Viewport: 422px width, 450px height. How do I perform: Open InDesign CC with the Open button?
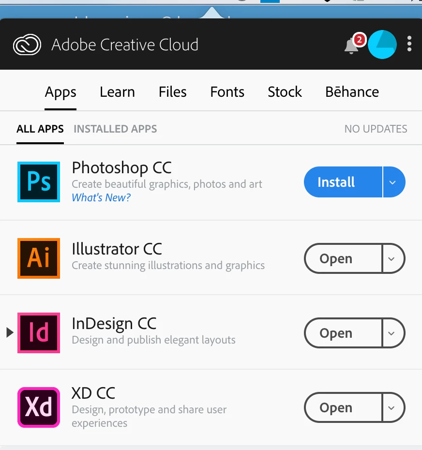[343, 333]
